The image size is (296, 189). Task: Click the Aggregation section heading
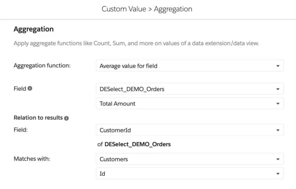[34, 29]
